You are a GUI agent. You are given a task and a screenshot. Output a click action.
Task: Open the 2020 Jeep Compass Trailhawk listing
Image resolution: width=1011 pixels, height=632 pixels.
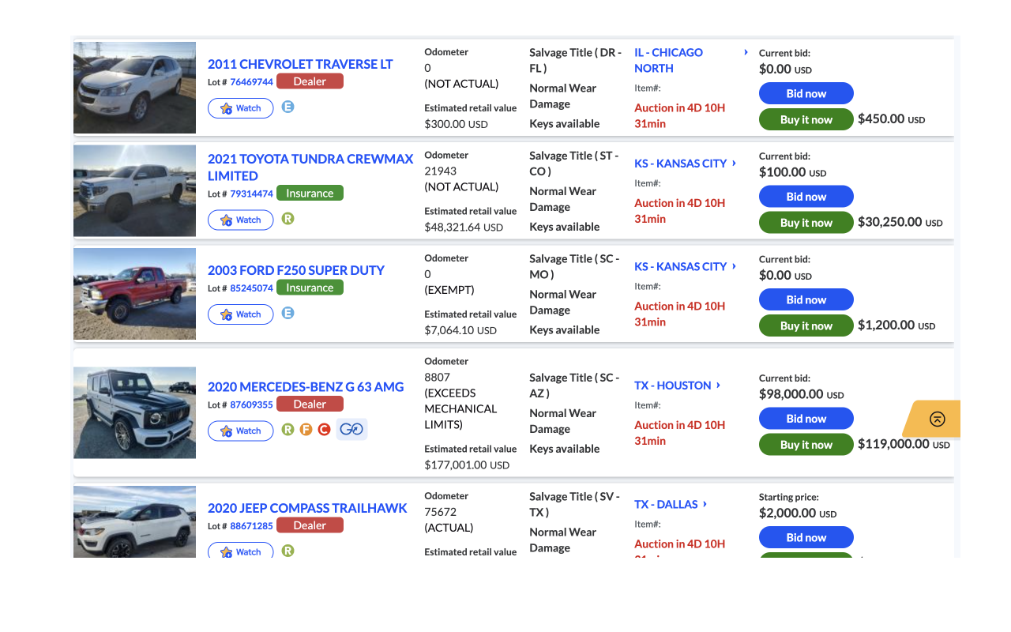[x=307, y=508]
